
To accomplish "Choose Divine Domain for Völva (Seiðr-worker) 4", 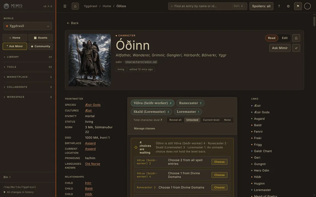I will (x=219, y=175).
